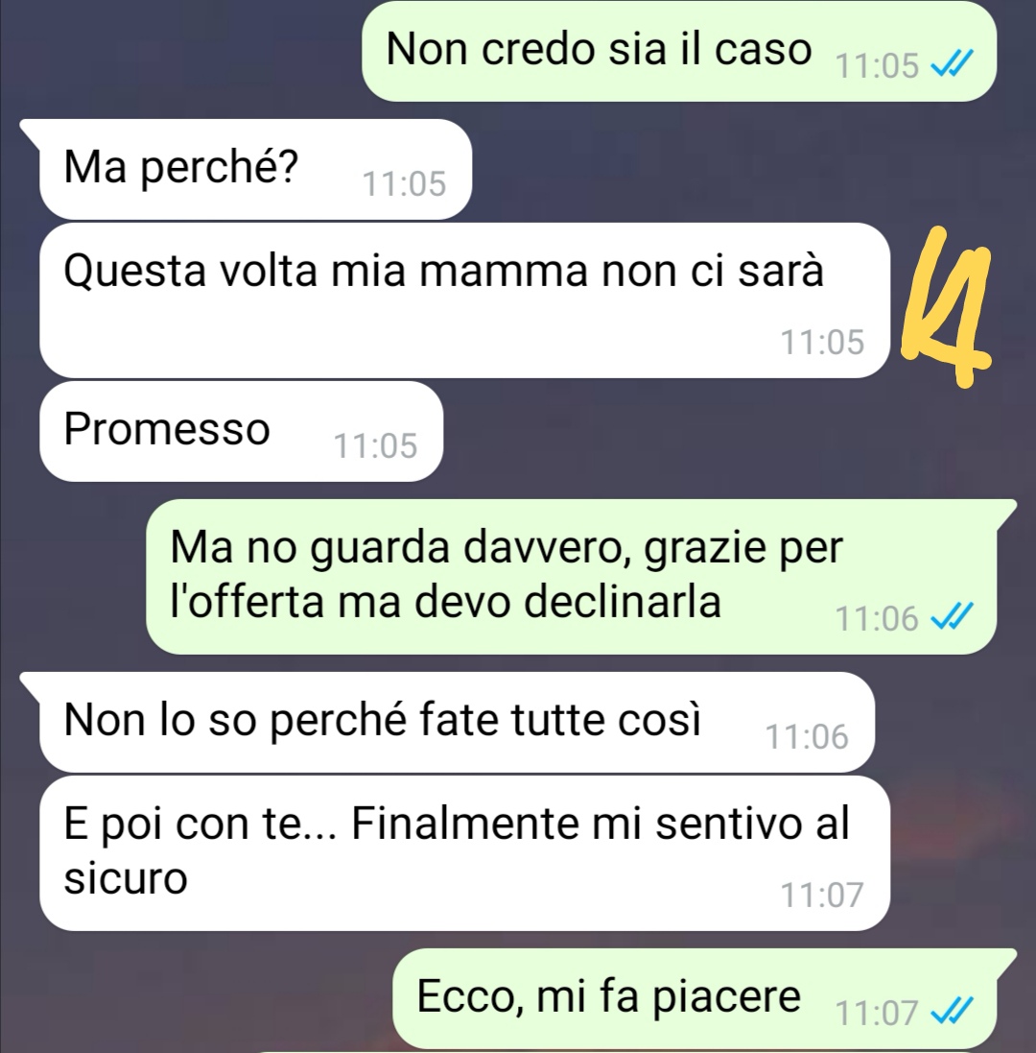Tap the read receipt ticks on 'devo declinarla' message

pyautogui.click(x=951, y=616)
